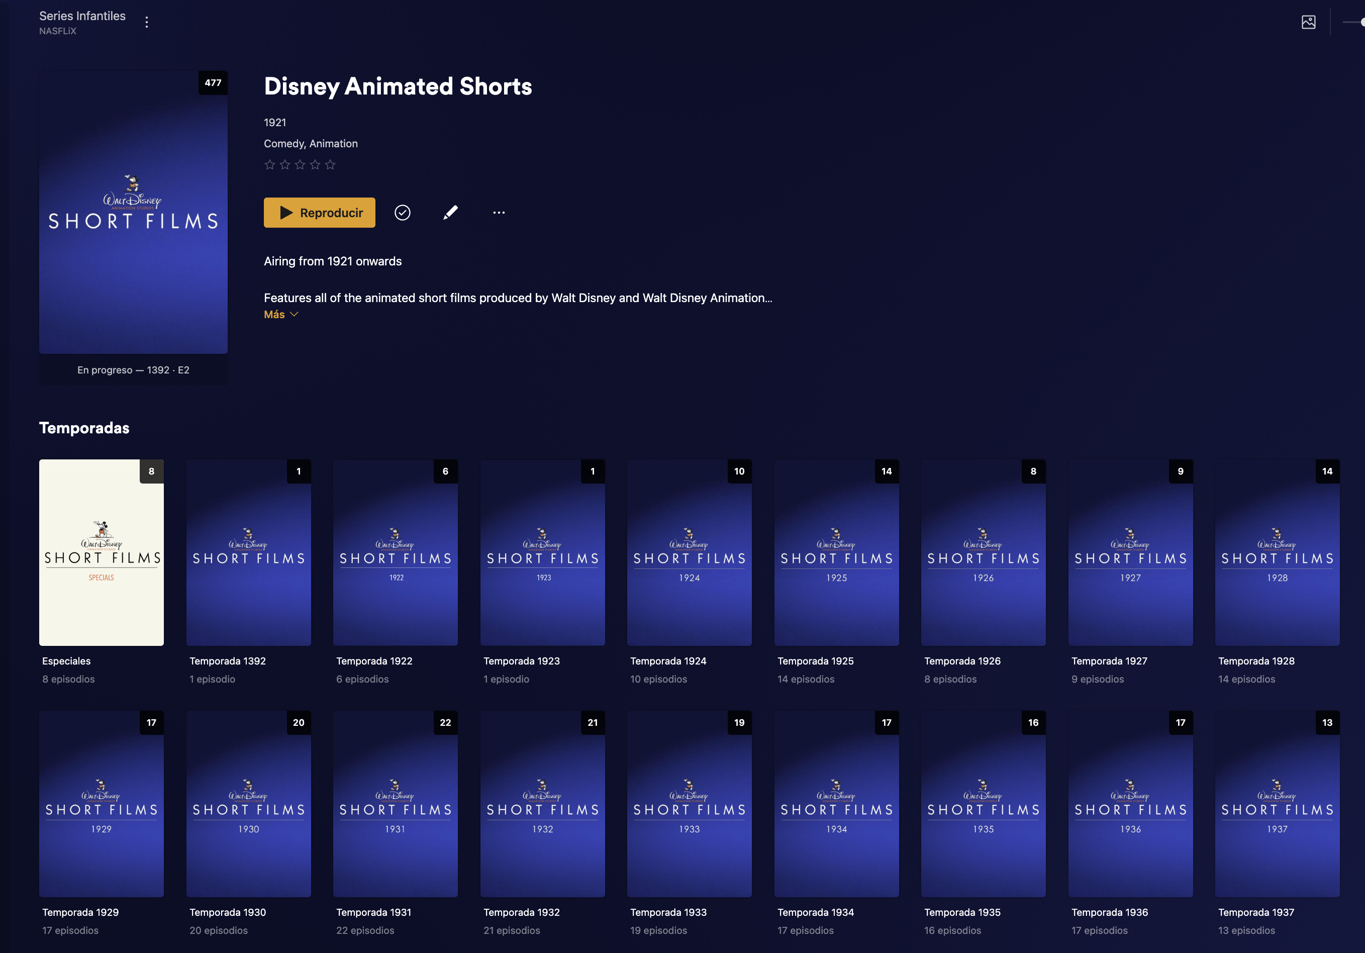This screenshot has height=953, width=1365.
Task: Rate the show five stars
Action: 331,165
